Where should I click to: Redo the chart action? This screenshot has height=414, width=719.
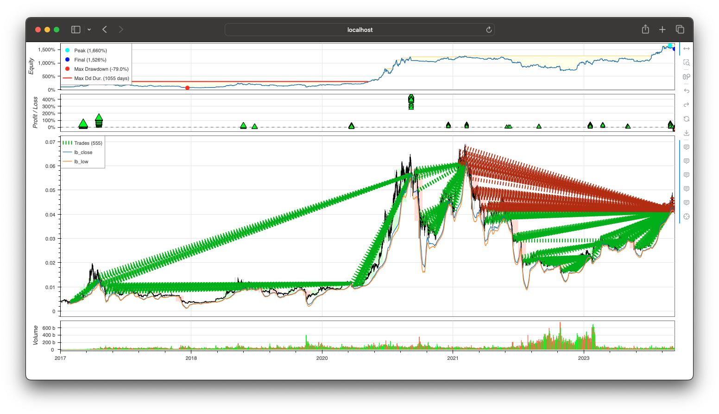pos(686,105)
